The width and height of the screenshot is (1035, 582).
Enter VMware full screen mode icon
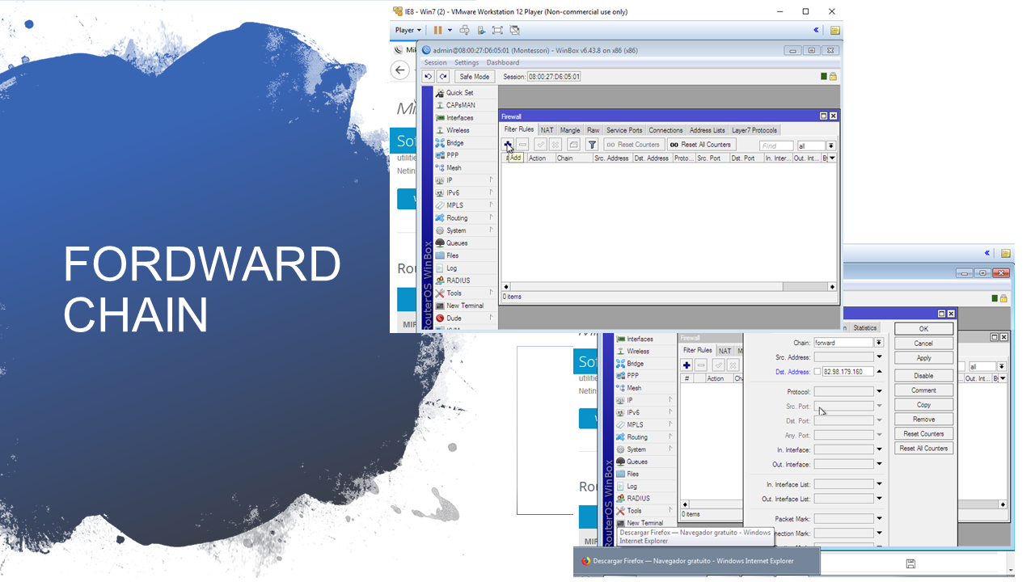tap(497, 31)
